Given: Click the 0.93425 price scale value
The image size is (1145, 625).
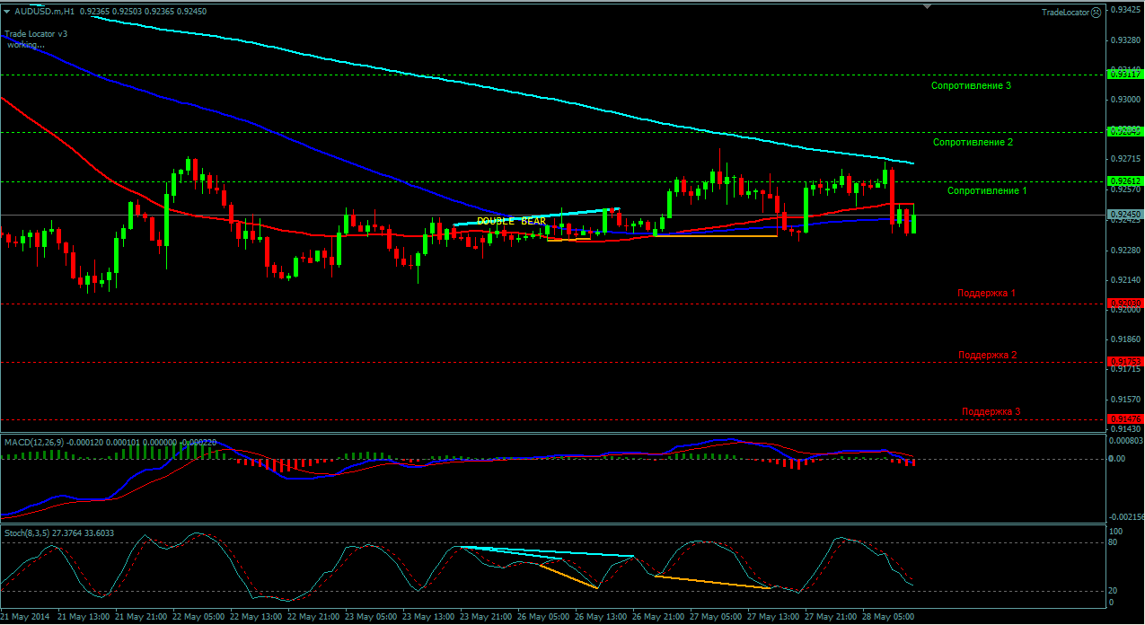Looking at the screenshot, I should [1126, 10].
